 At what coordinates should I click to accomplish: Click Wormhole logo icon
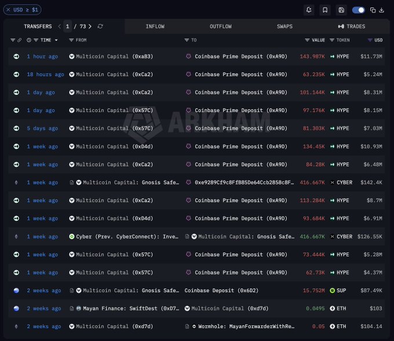click(194, 327)
